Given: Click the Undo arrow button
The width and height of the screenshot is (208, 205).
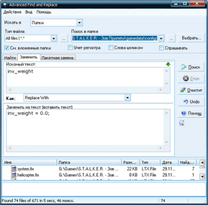Looking at the screenshot, I should click(191, 101).
